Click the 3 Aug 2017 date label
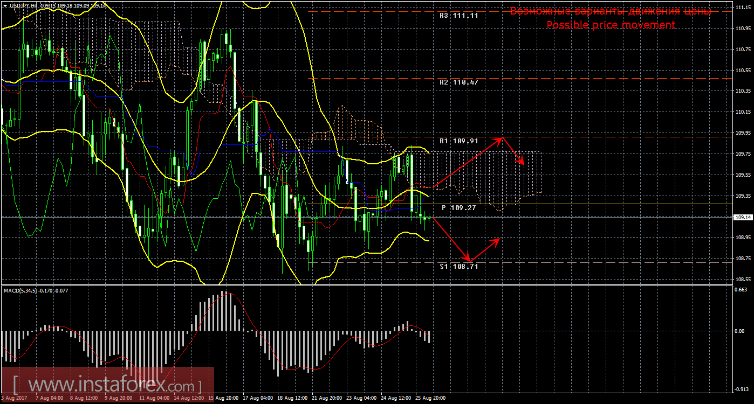The height and width of the screenshot is (404, 754). click(15, 398)
